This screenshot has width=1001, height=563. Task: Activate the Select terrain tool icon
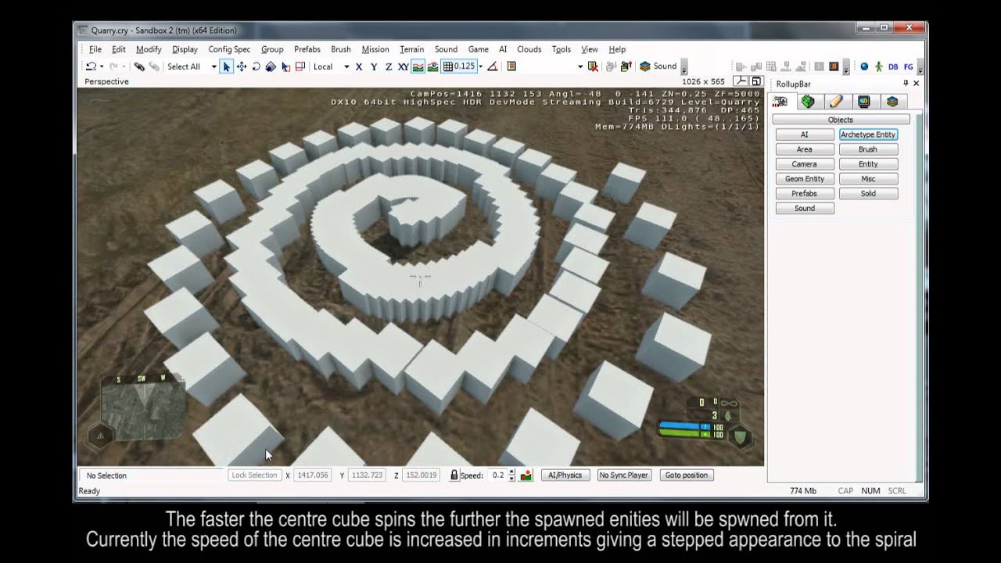[285, 66]
